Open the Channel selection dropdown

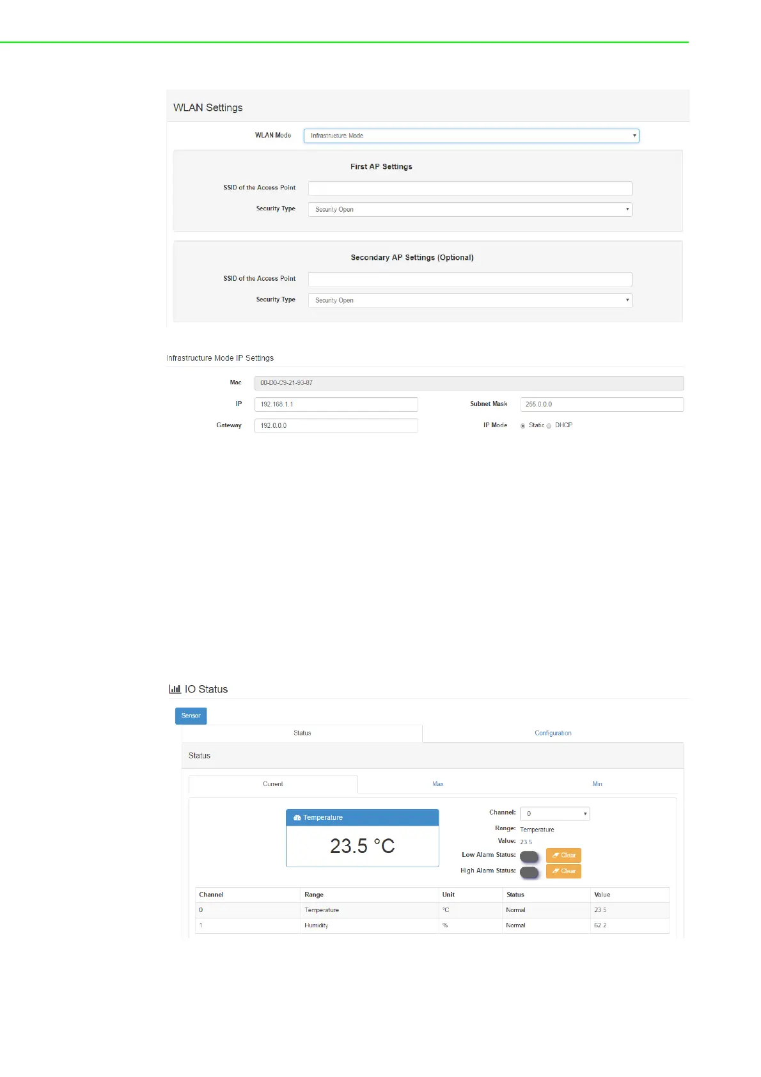coord(554,814)
